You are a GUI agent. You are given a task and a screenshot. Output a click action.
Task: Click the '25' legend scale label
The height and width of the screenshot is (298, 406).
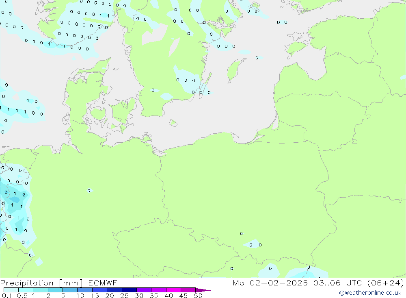pyautogui.click(x=125, y=296)
